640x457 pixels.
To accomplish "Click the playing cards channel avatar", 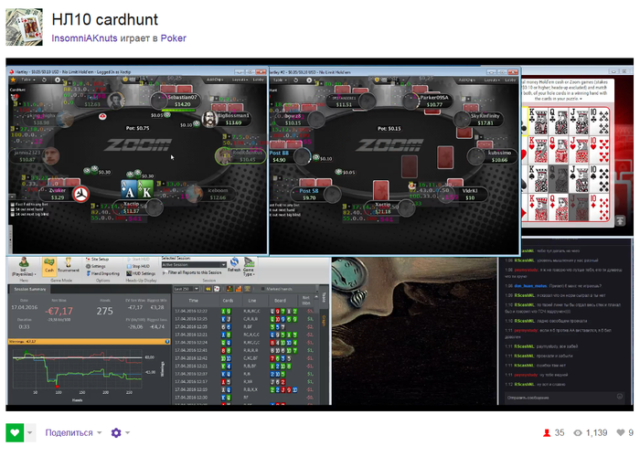I will pyautogui.click(x=24, y=27).
